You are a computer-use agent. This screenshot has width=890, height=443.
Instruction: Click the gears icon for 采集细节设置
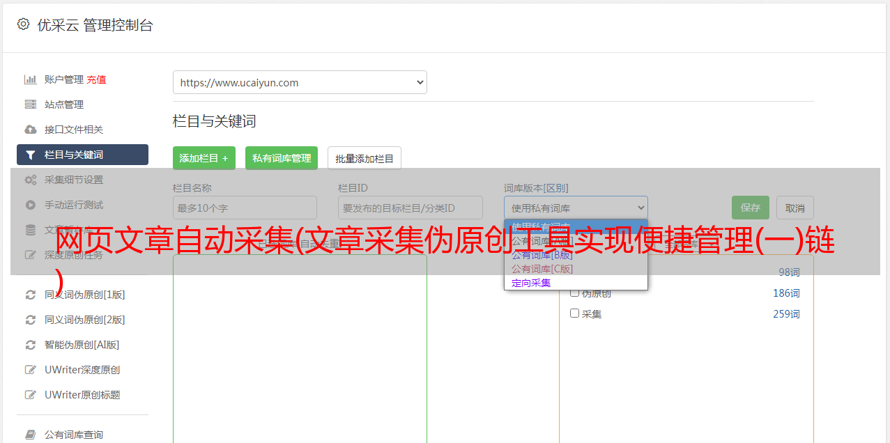pos(30,180)
